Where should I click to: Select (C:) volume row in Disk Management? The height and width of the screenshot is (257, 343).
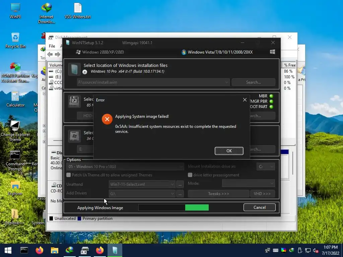55,71
